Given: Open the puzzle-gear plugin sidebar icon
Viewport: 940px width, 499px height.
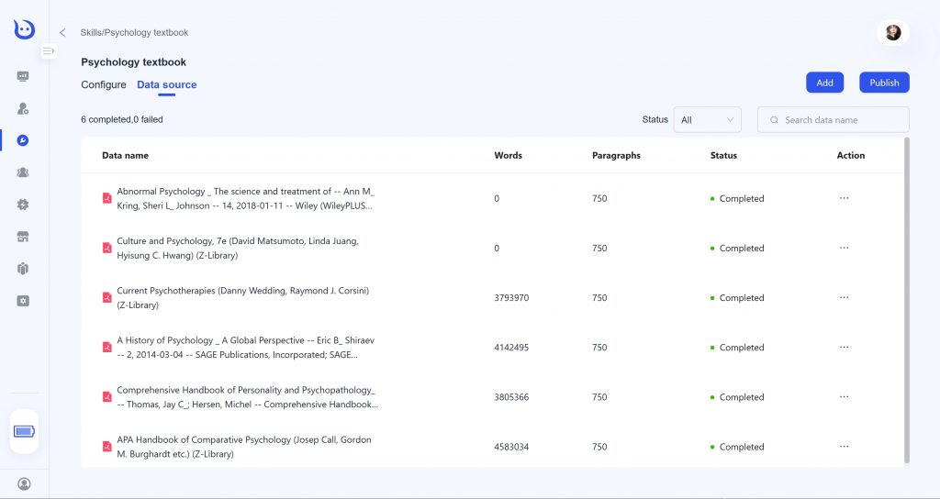Looking at the screenshot, I should coord(23,205).
